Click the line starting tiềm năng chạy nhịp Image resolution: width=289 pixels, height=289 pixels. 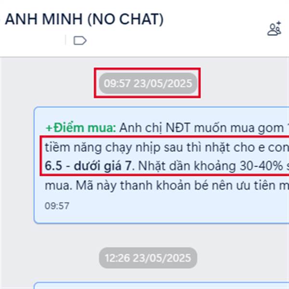pyautogui.click(x=167, y=147)
